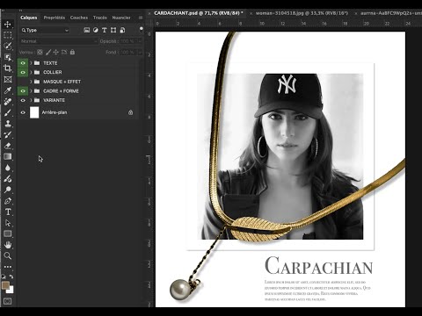
Task: Hide the TEXTE layer group
Action: coord(23,63)
